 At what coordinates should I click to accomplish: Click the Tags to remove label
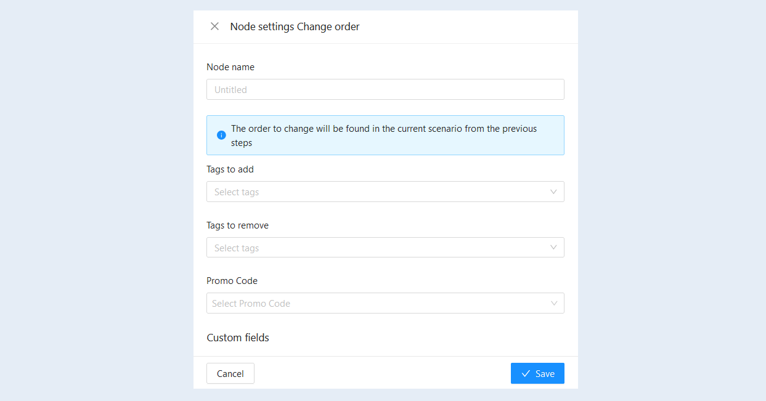[237, 225]
